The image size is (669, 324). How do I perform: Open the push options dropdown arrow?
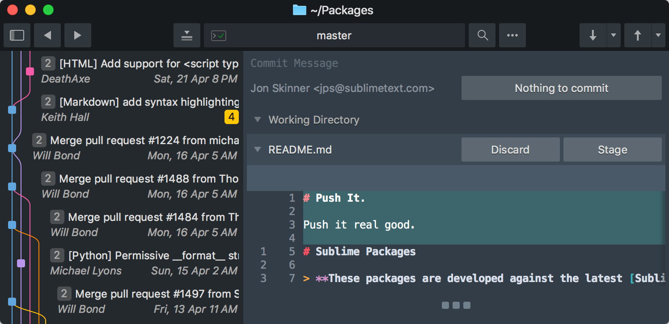coord(659,35)
